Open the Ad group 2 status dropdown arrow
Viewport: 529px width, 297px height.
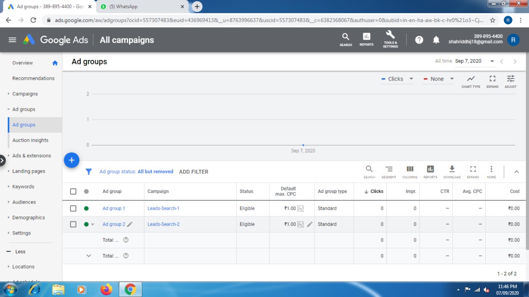pyautogui.click(x=93, y=225)
